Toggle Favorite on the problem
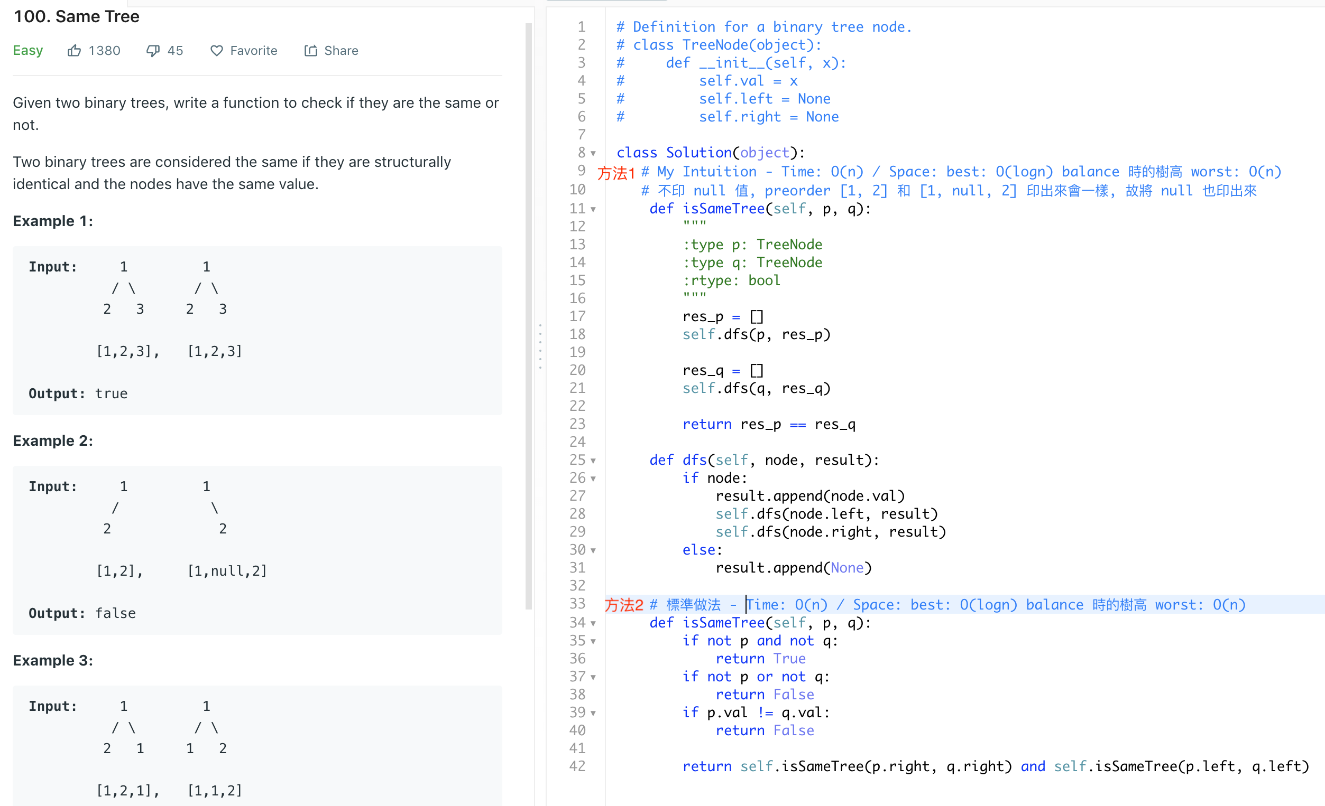 (x=253, y=50)
